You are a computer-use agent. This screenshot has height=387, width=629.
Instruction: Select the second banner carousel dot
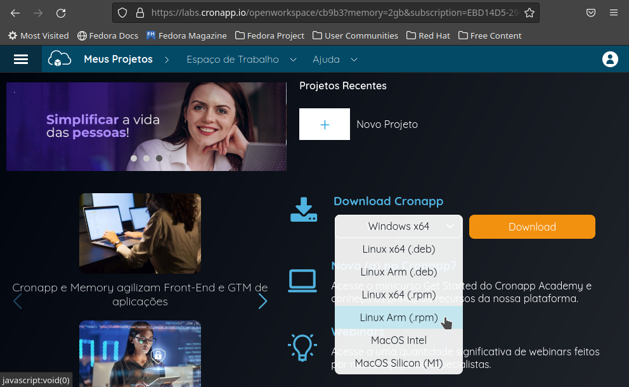pos(146,158)
